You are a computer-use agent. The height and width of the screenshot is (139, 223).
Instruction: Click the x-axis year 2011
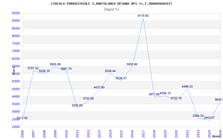[77, 134]
